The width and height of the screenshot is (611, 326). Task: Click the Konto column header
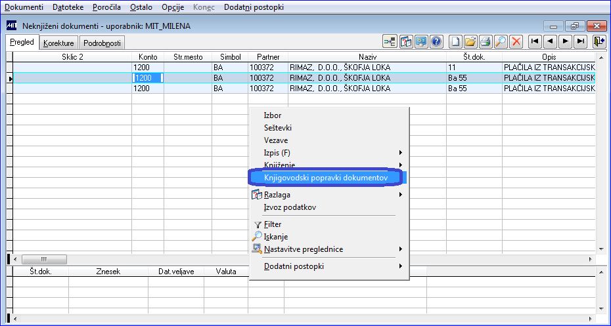pos(148,57)
